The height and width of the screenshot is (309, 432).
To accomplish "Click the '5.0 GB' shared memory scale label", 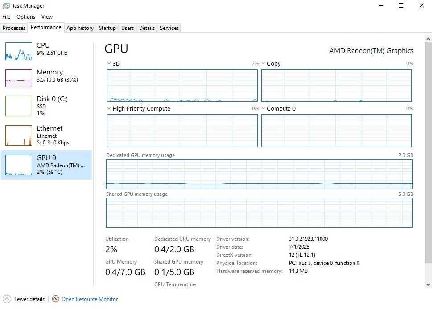I will (406, 194).
